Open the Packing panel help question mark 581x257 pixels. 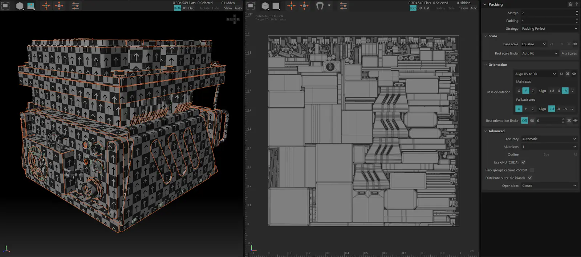tap(576, 4)
